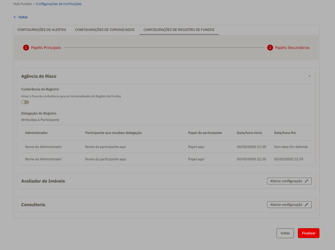The image size is (335, 250).
Task: Open the Configurações de Instituições breadcrumb
Action: point(58,4)
